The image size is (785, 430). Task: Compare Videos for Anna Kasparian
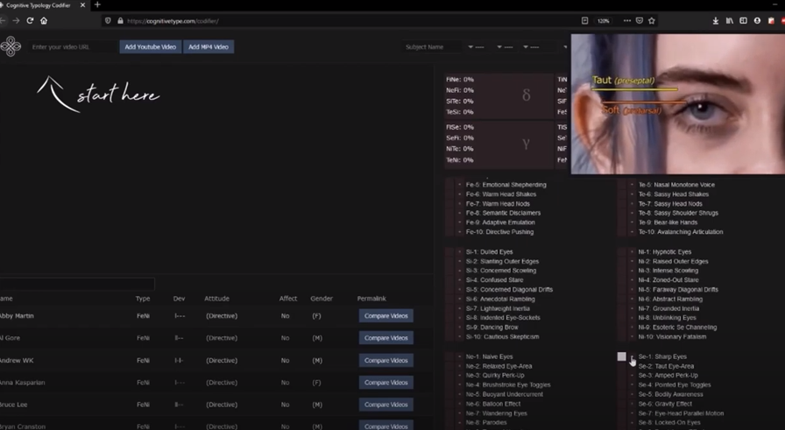point(386,383)
